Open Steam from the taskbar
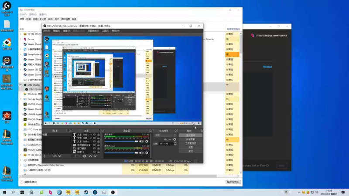 [86, 193]
